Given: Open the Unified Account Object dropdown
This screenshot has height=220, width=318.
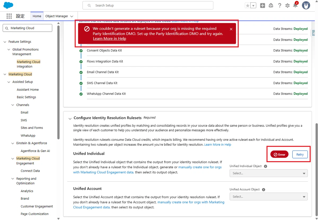Looking at the screenshot, I should pos(269,196).
